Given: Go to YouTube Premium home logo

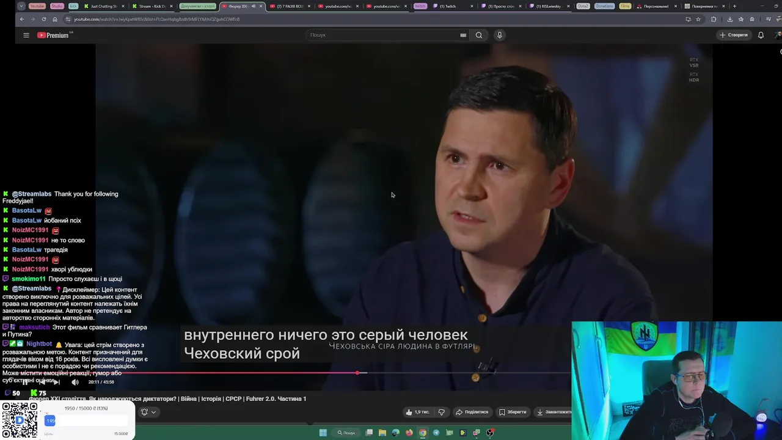Looking at the screenshot, I should coord(54,35).
